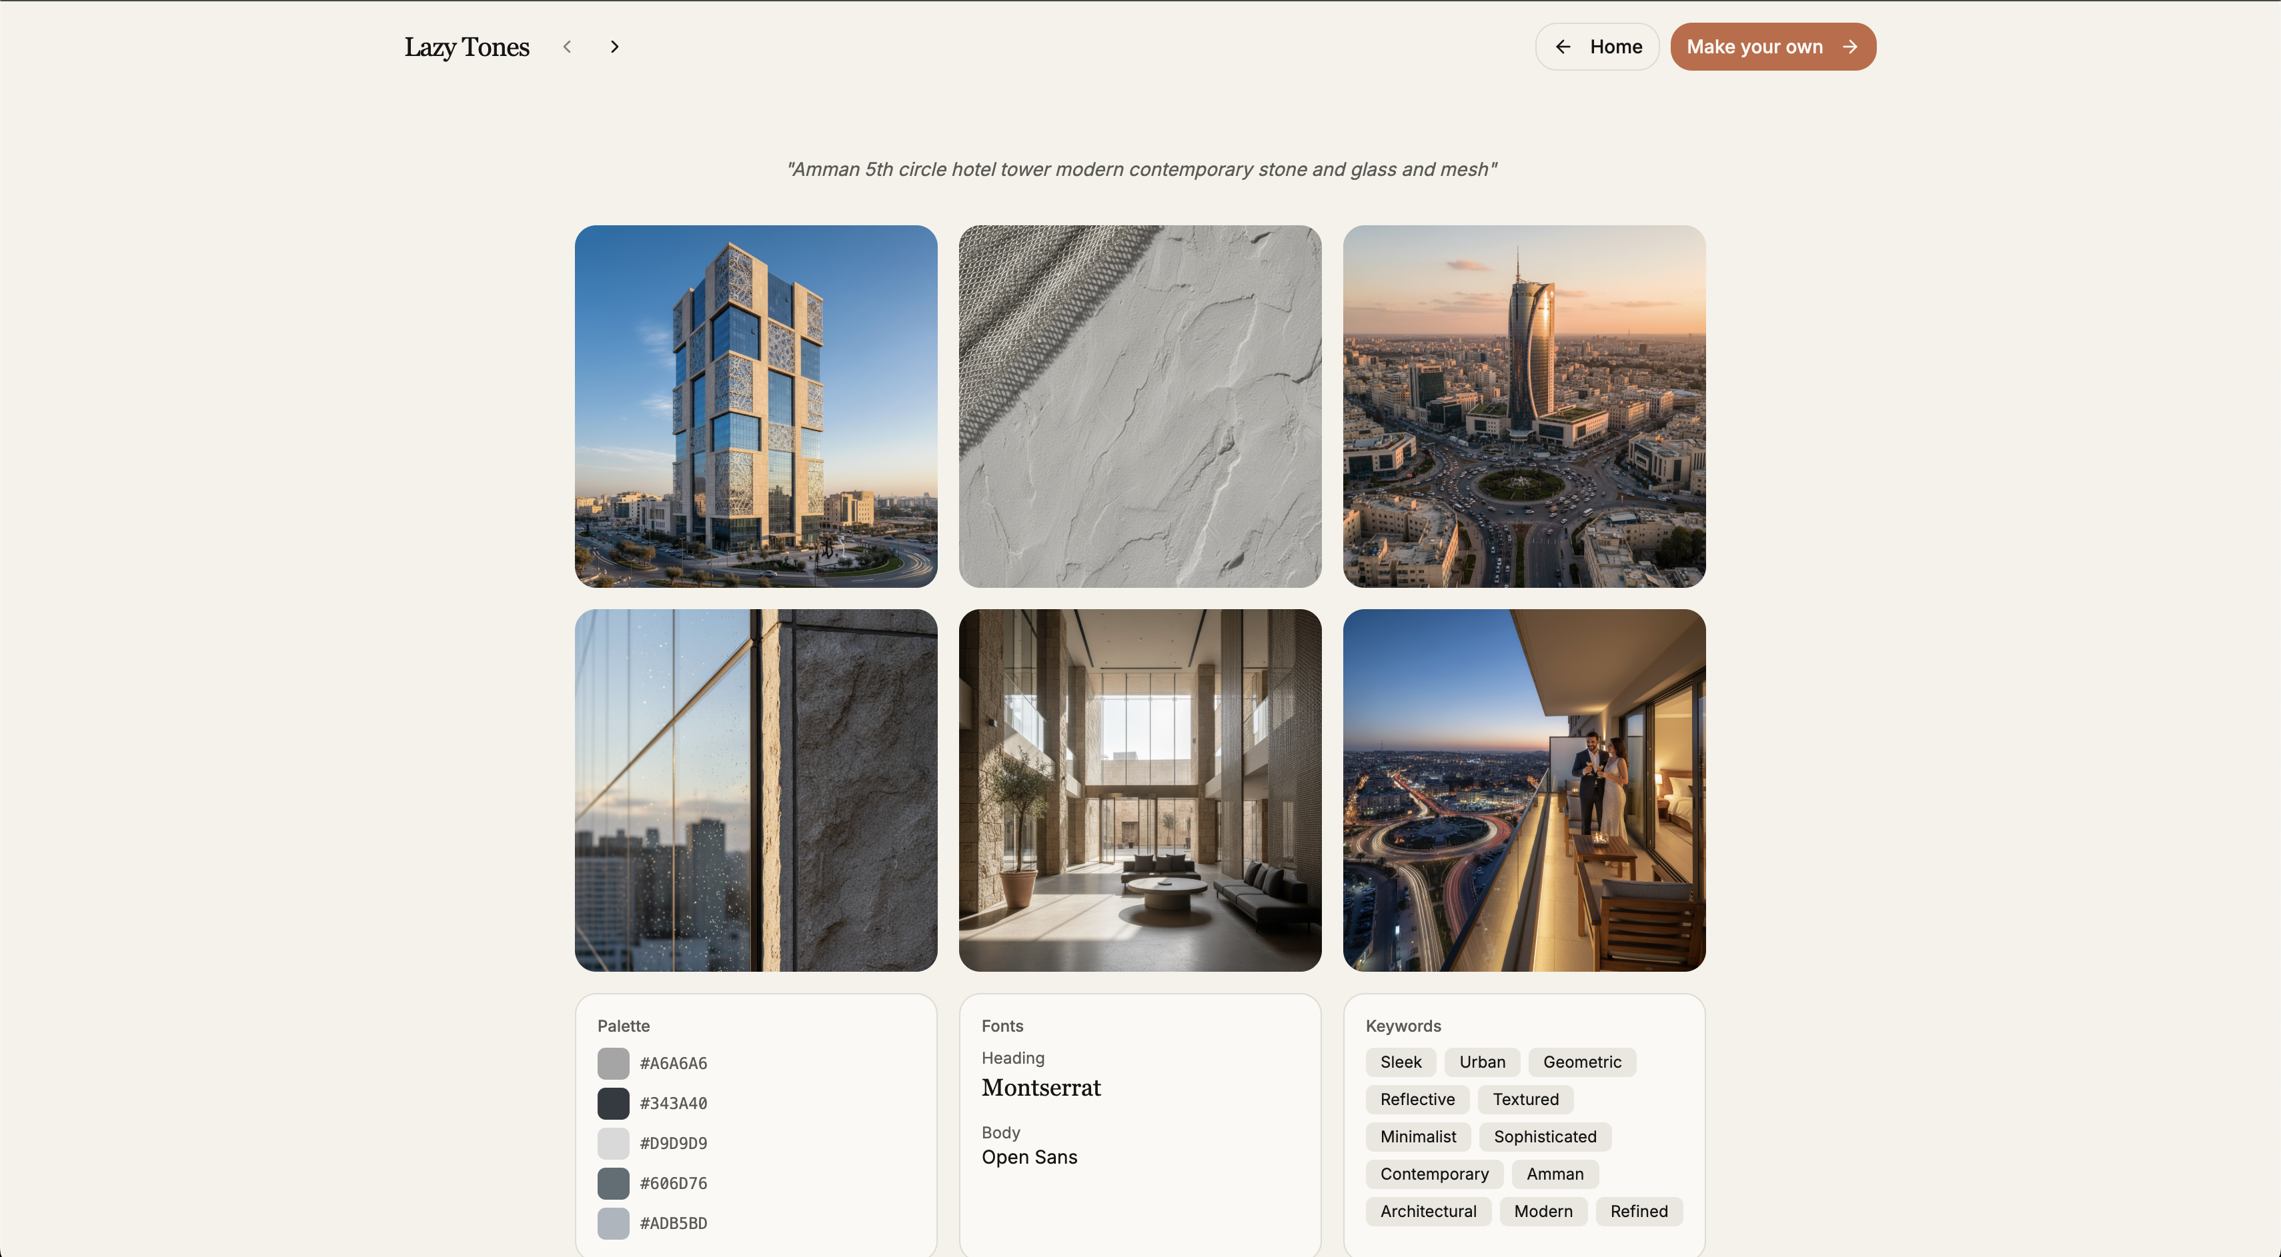Click the Geometric keyword chip
Image resolution: width=2281 pixels, height=1257 pixels.
coord(1582,1062)
